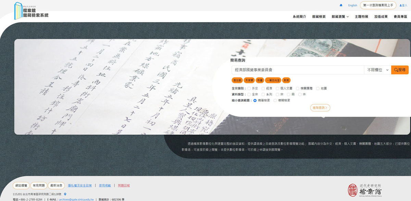Screen dimensions: 411x201
Task: Open the 最新消息 footer button
Action: pos(56,186)
